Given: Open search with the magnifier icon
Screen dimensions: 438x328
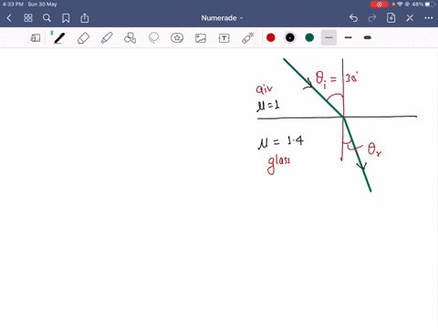Looking at the screenshot, I should pos(47,18).
